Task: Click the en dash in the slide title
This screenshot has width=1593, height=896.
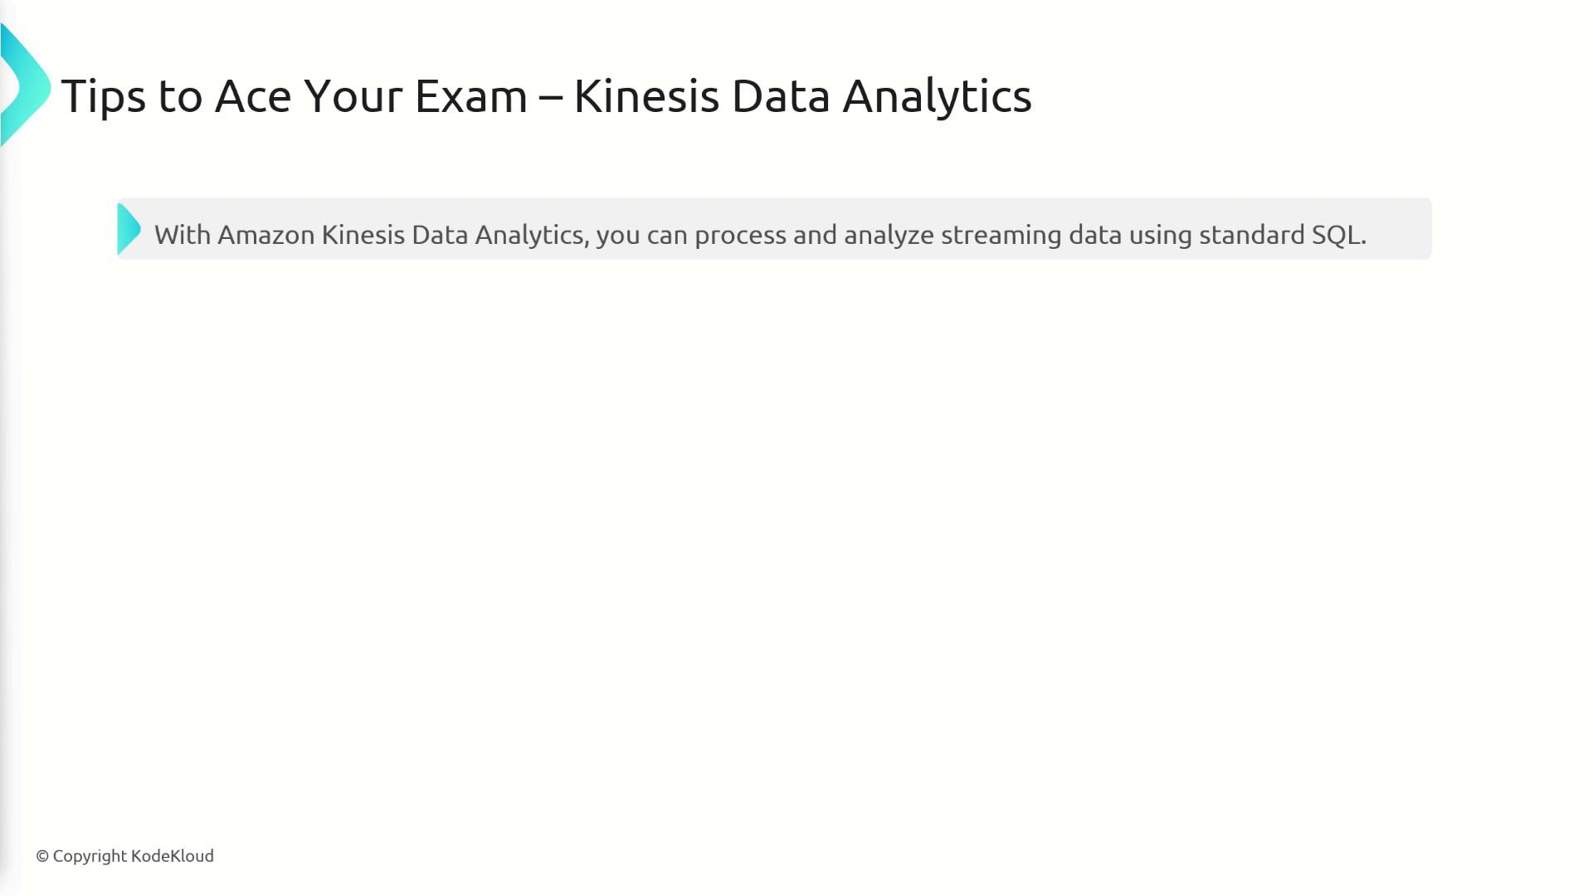Action: (550, 96)
